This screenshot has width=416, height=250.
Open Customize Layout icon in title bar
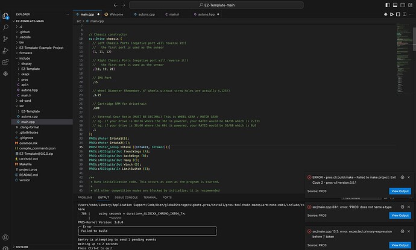(410, 5)
